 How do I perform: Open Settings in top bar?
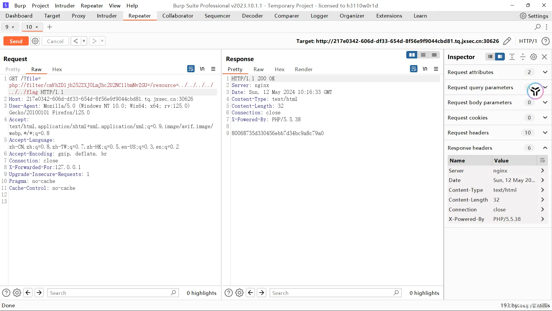(534, 16)
